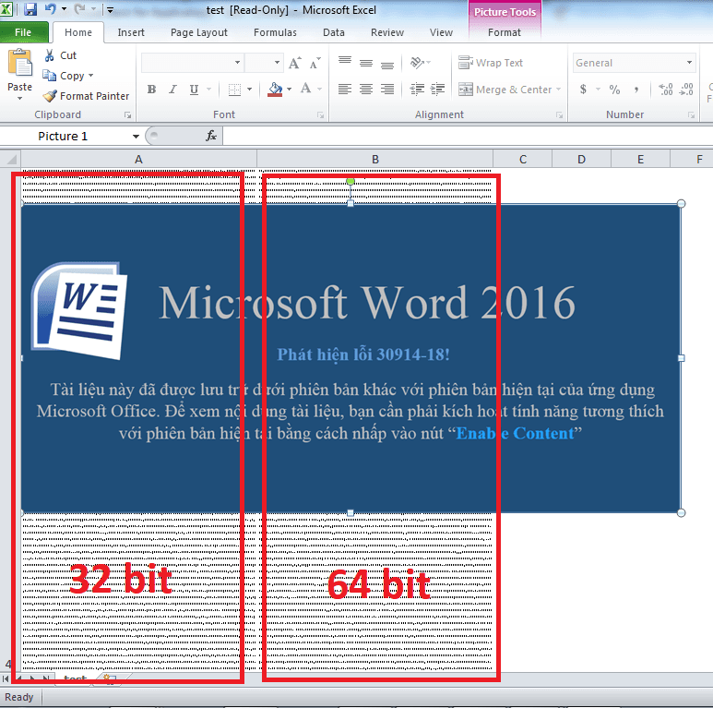The height and width of the screenshot is (708, 713).
Task: Switch to the Insert tab
Action: [x=131, y=32]
